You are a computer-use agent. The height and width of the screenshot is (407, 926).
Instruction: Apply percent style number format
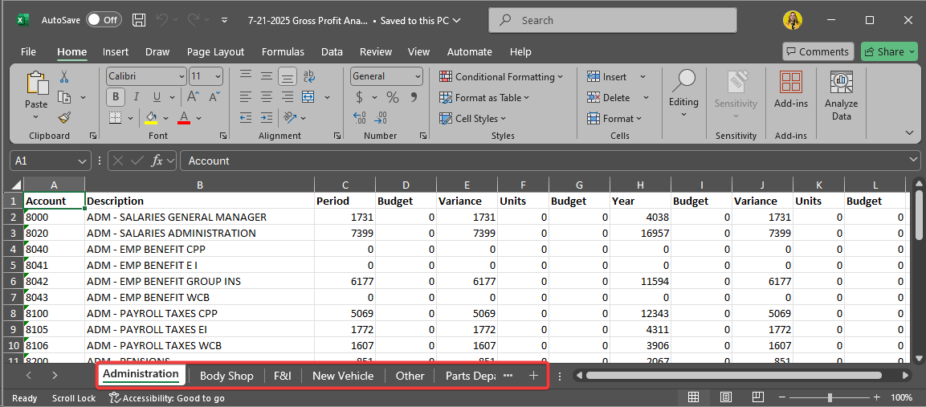coord(393,97)
